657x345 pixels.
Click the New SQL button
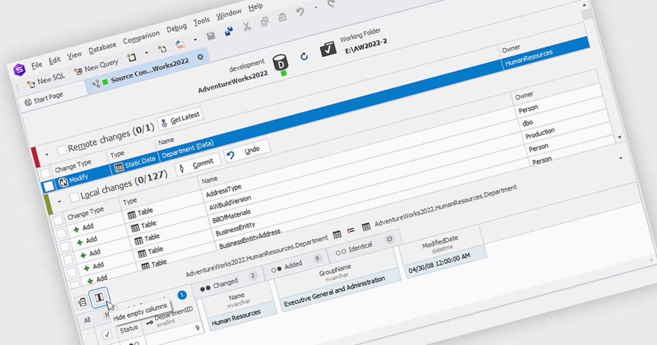[45, 81]
